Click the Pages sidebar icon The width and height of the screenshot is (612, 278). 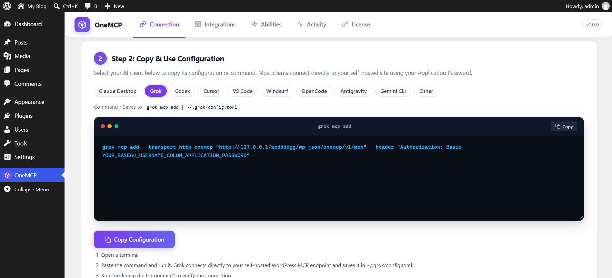7,70
